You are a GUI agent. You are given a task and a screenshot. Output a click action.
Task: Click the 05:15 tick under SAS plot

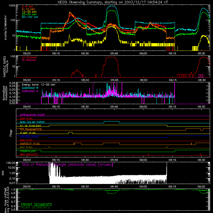[x=56, y=187]
